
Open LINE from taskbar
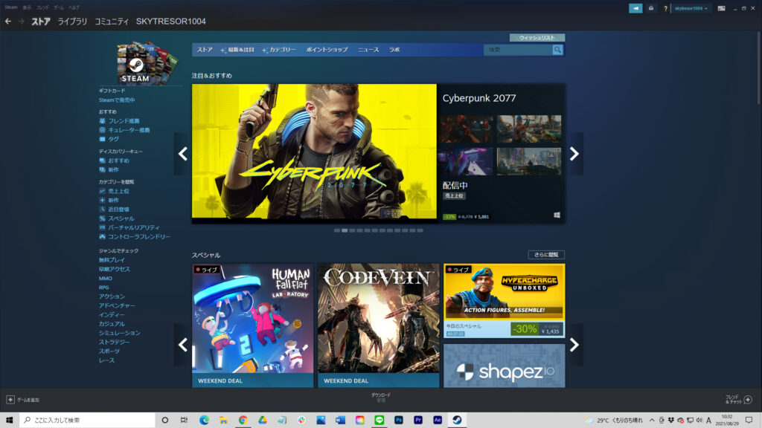click(379, 420)
